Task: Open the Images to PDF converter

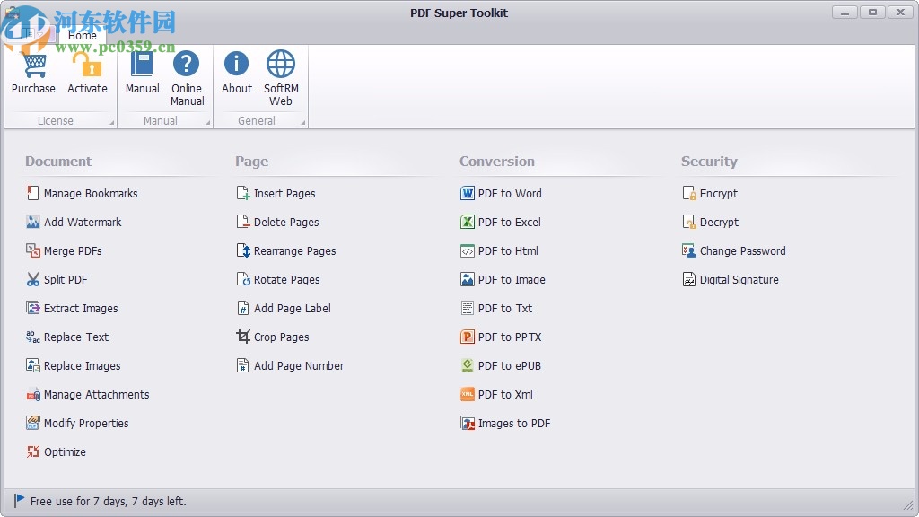Action: (512, 423)
